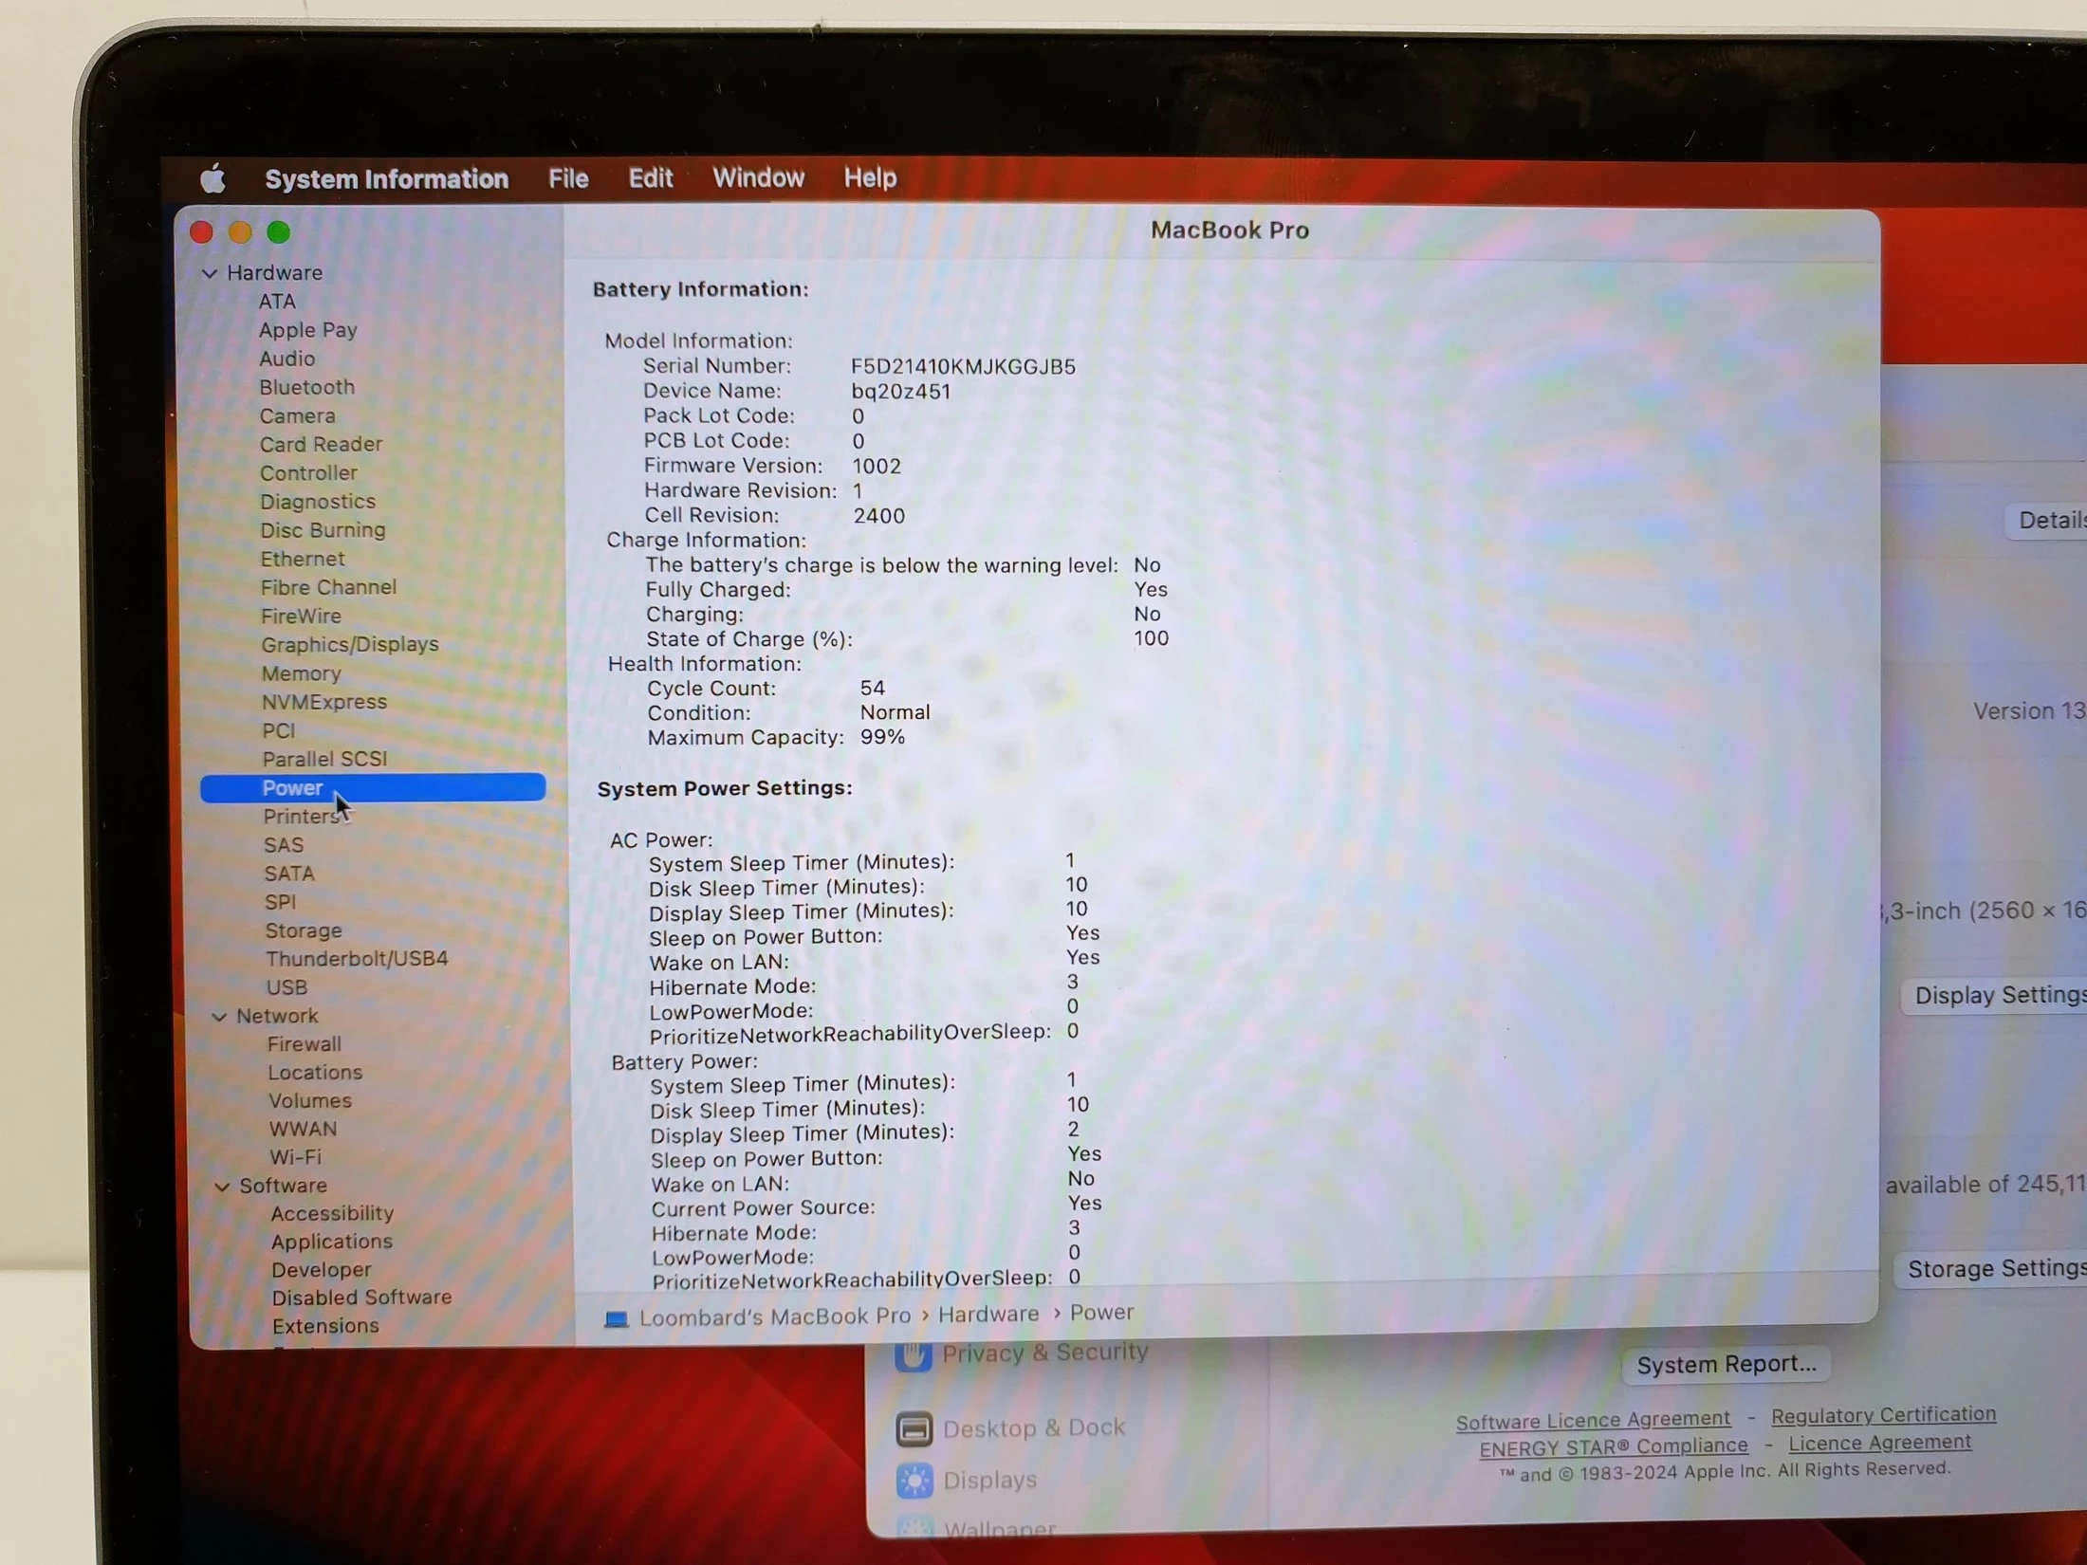2087x1565 pixels.
Task: Select Fibre Channel in the sidebar
Action: (x=329, y=587)
